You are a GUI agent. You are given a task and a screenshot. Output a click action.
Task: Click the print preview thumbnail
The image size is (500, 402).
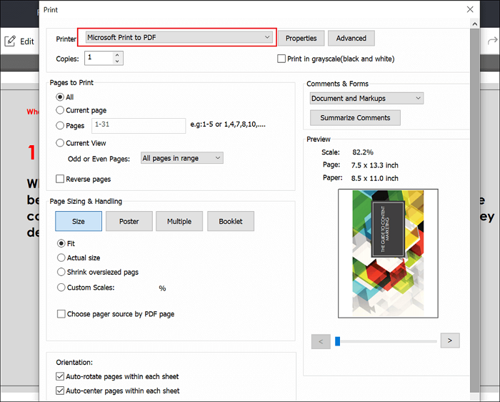point(388,253)
